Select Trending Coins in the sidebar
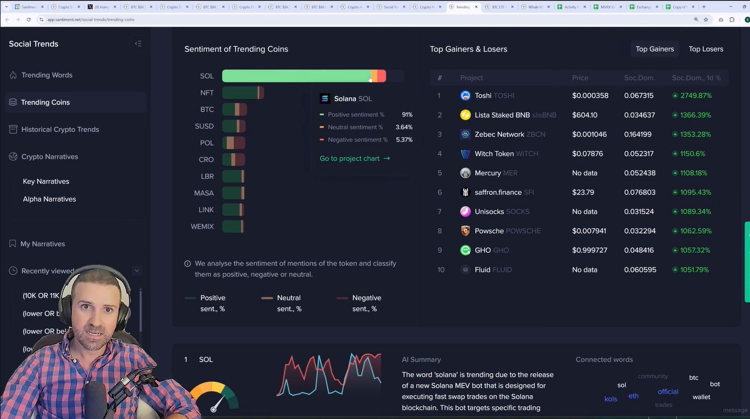 click(45, 102)
